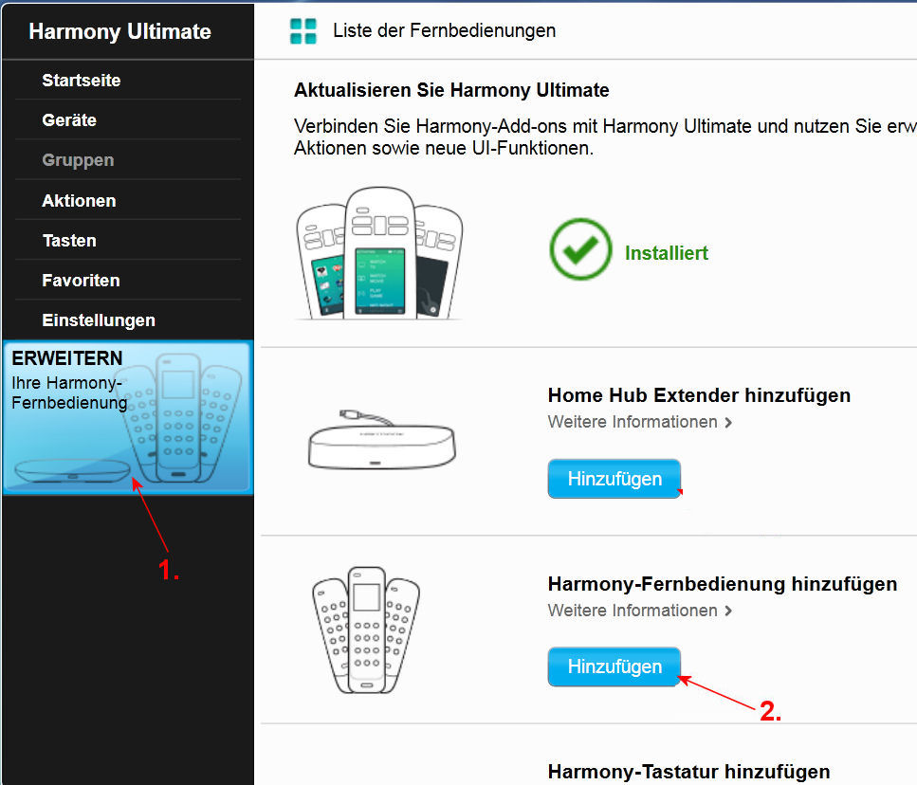This screenshot has width=917, height=785.
Task: Click the grid icon beside Liste der Fernbedienungen
Action: pyautogui.click(x=303, y=30)
